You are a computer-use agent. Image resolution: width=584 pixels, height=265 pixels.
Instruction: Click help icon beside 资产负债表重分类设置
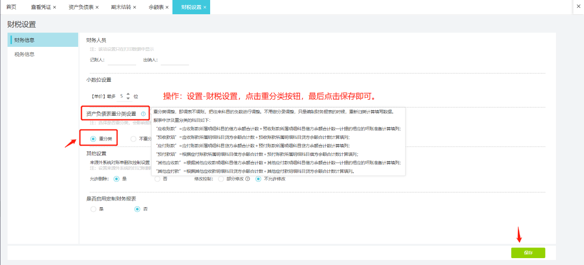click(143, 114)
